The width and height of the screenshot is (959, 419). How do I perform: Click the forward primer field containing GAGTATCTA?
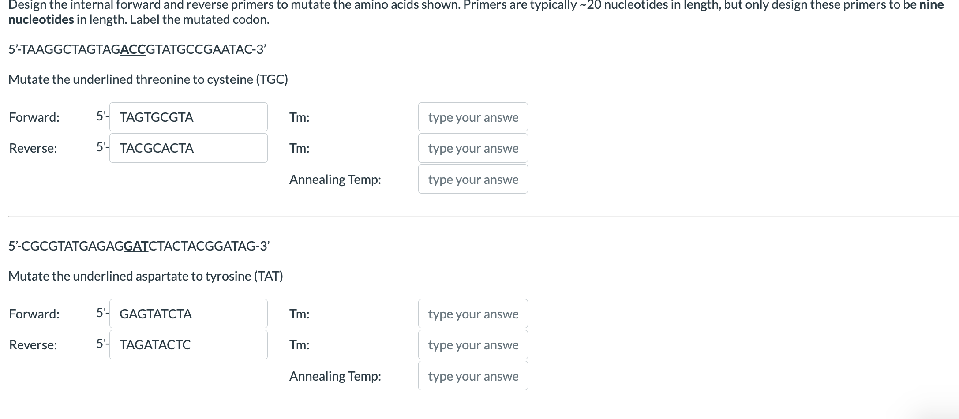188,314
